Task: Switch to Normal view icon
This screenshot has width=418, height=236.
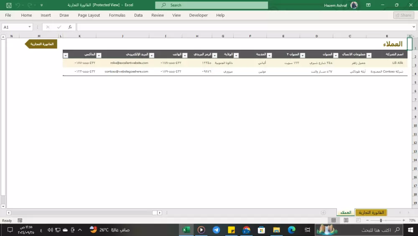Action: [x=334, y=220]
